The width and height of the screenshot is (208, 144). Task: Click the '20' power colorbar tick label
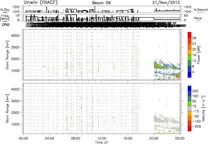194,49
